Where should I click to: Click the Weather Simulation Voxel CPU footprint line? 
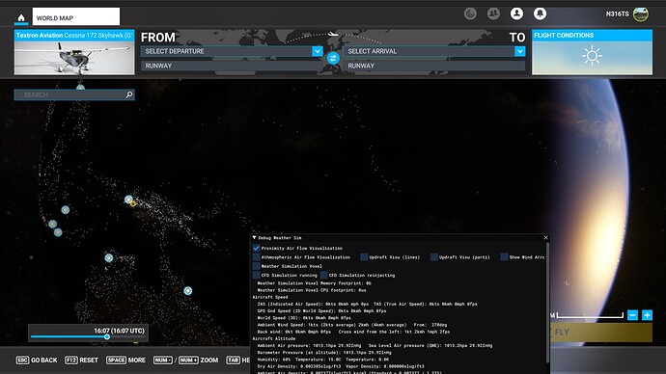tap(312, 290)
